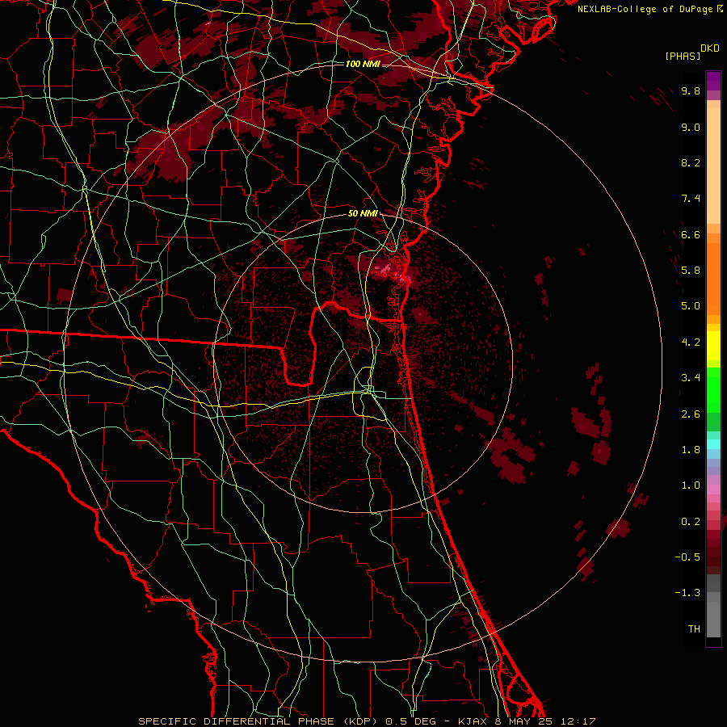Click the 9.8 scale value

[691, 90]
